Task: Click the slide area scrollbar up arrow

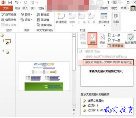Action: coord(74,35)
